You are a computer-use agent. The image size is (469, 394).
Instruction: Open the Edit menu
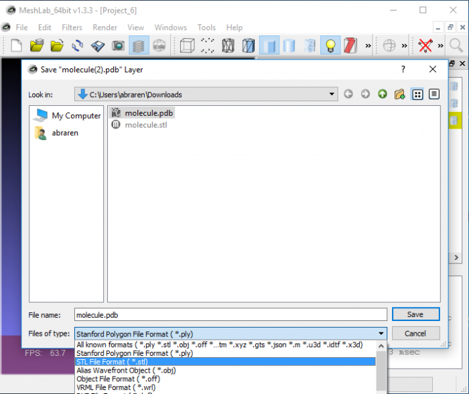click(x=45, y=27)
